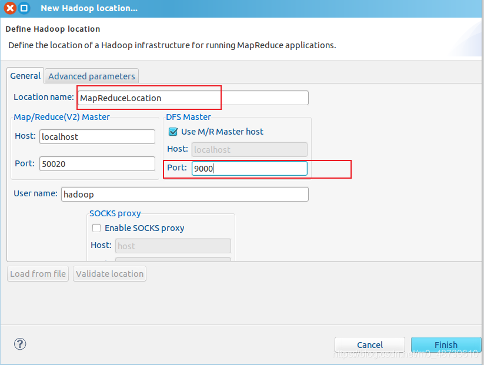Click the Location name input field
Image resolution: width=484 pixels, height=365 pixels.
193,98
